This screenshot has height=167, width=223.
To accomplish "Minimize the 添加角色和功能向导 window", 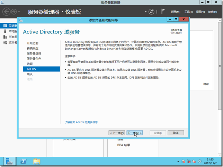I will [170, 19].
